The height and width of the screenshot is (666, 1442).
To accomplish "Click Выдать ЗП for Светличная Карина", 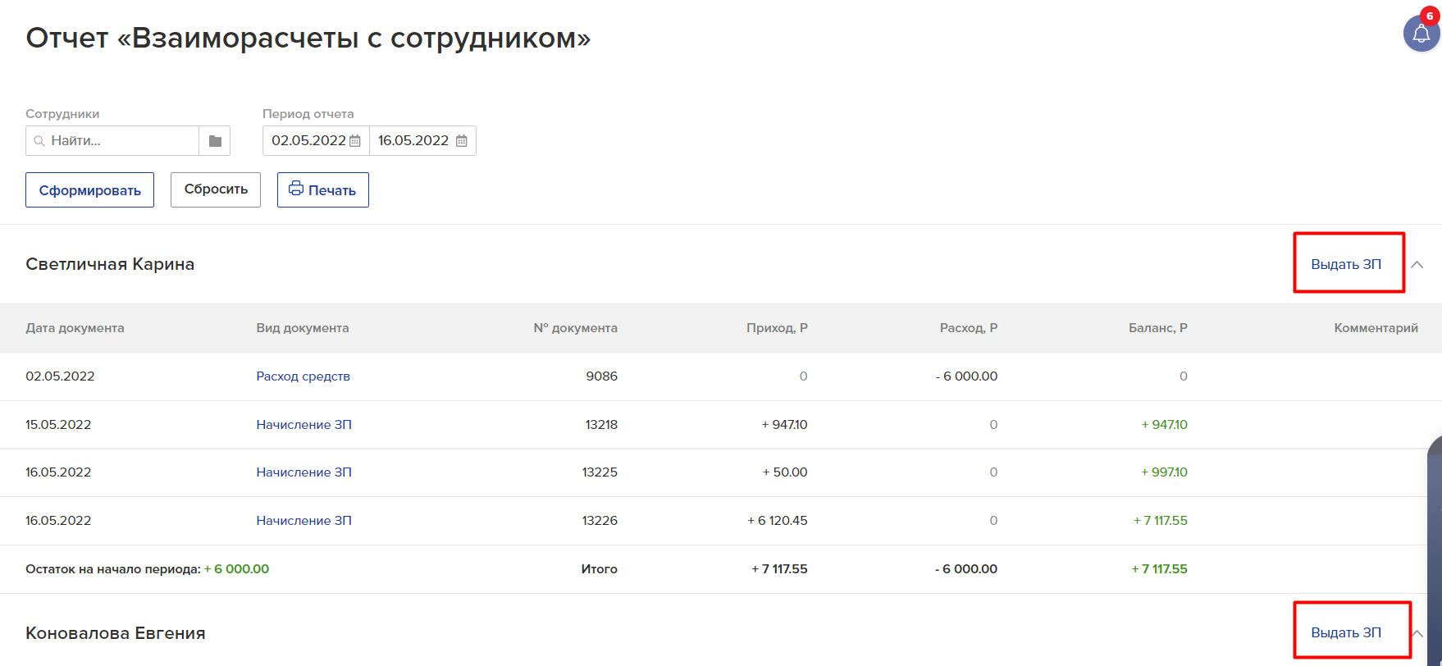I will coord(1346,264).
